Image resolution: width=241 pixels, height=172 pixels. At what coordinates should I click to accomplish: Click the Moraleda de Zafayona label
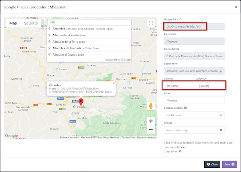[23, 109]
